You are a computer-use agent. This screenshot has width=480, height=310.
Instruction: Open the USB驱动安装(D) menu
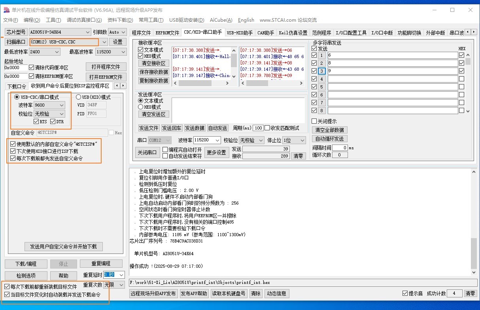pyautogui.click(x=187, y=20)
